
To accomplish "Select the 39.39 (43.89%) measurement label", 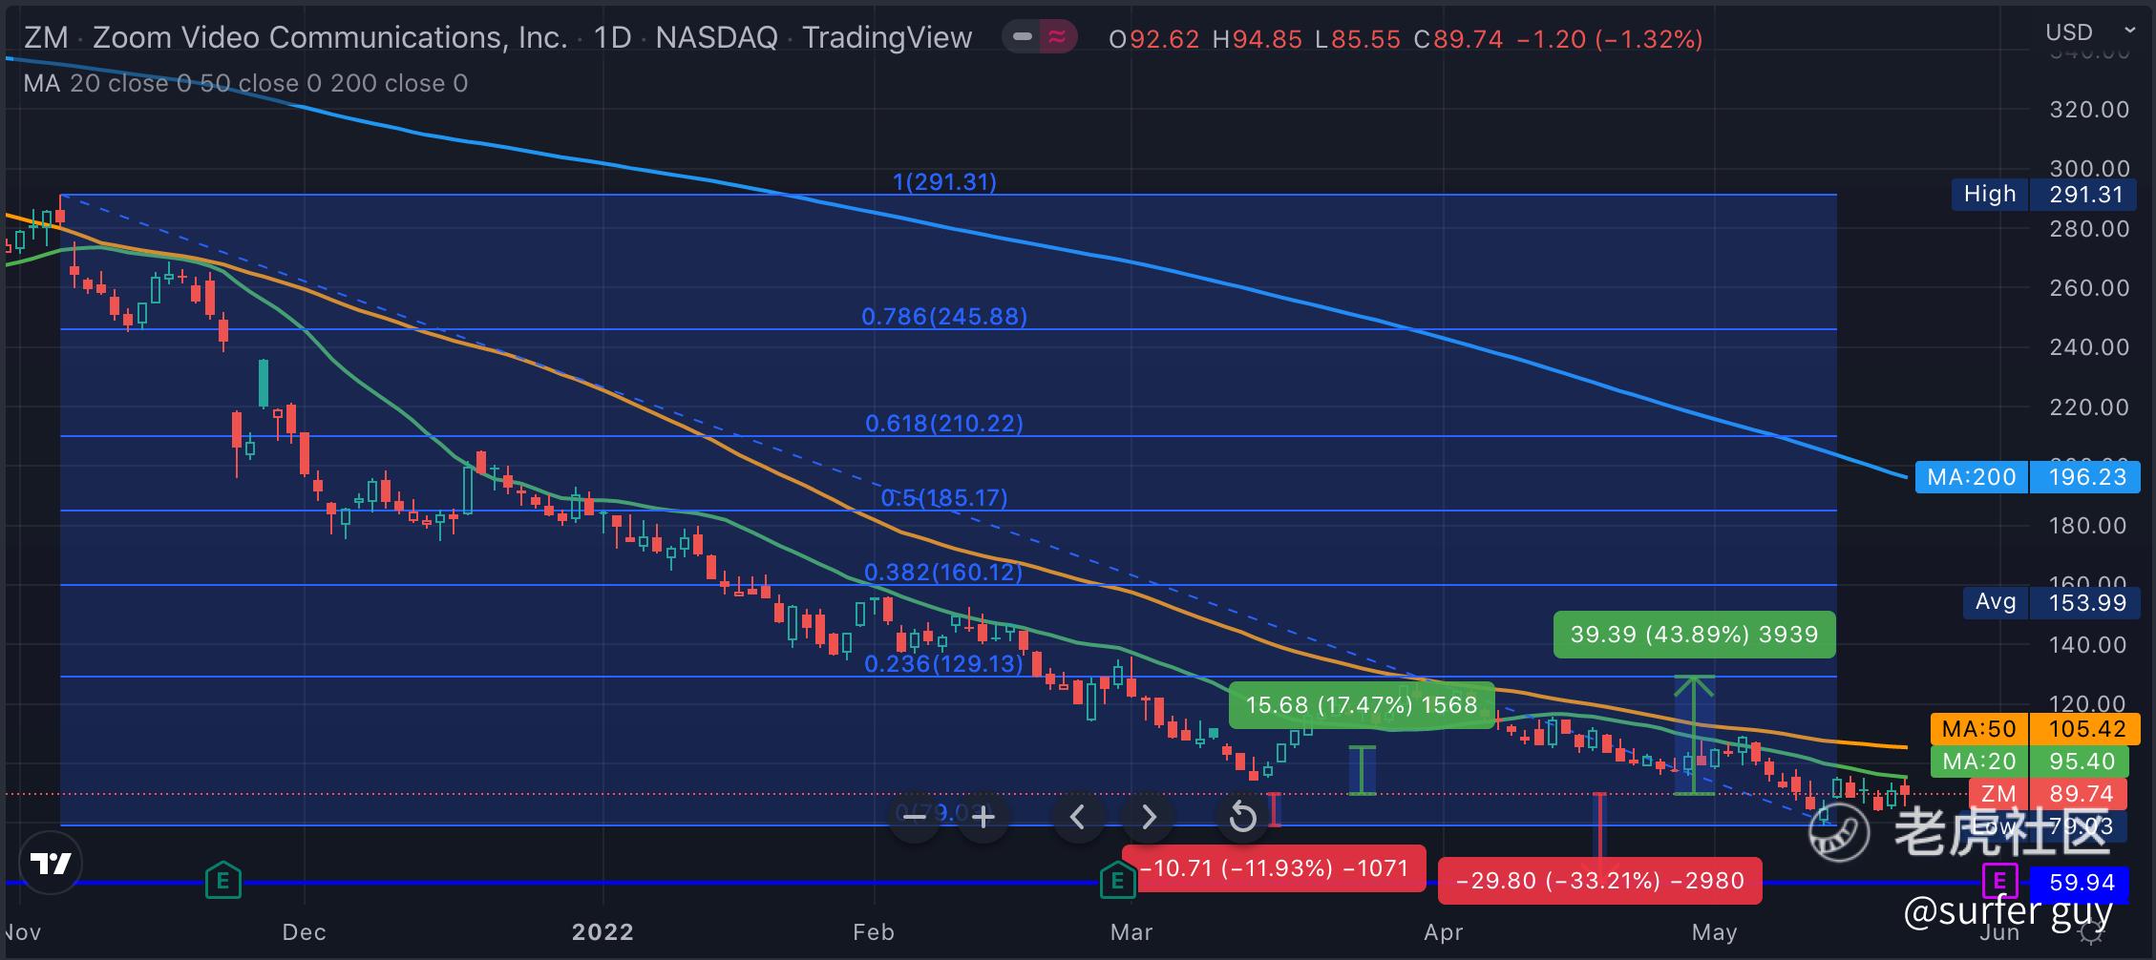I will click(x=1694, y=635).
